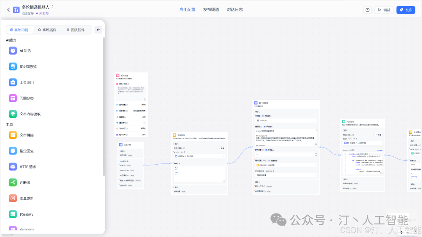This screenshot has width=422, height=237.
Task: Open the 应用配置 tab
Action: coord(187,10)
